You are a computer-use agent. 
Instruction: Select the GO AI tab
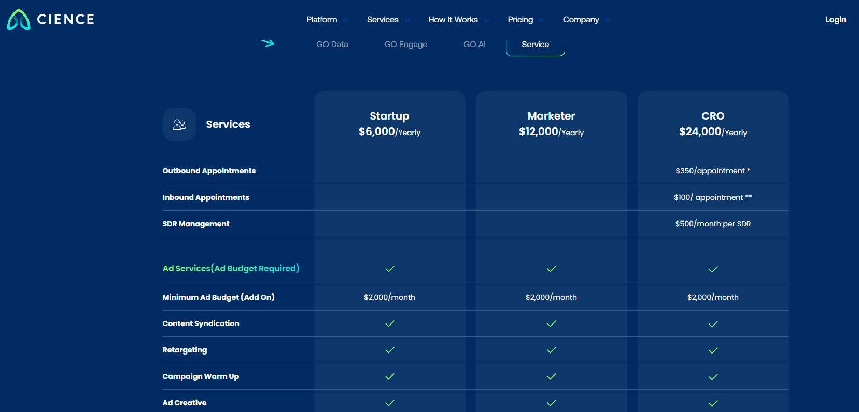[x=474, y=45]
